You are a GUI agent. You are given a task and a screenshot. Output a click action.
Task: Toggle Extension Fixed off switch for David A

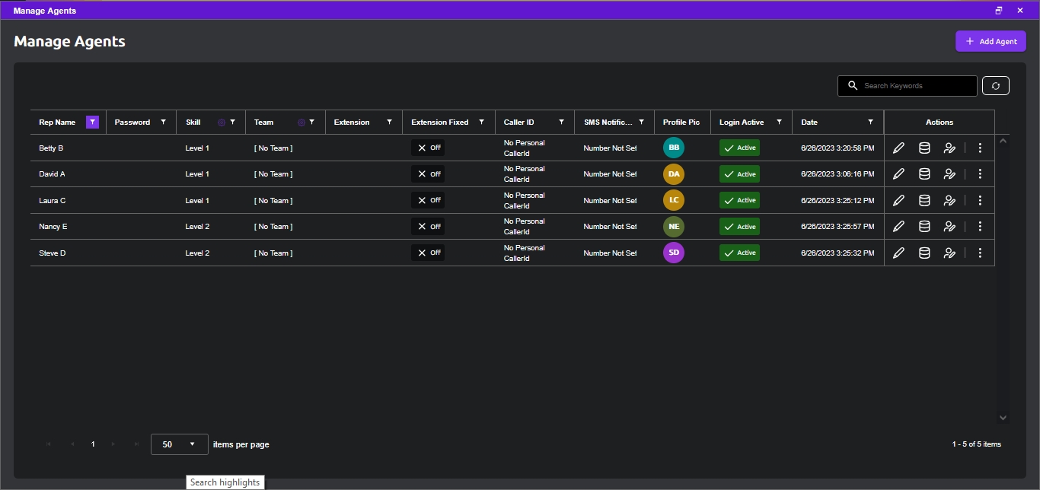(x=428, y=174)
